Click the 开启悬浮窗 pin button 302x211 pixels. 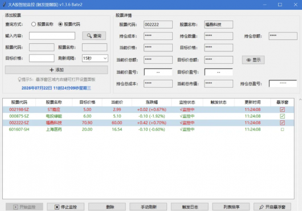pos(272,207)
